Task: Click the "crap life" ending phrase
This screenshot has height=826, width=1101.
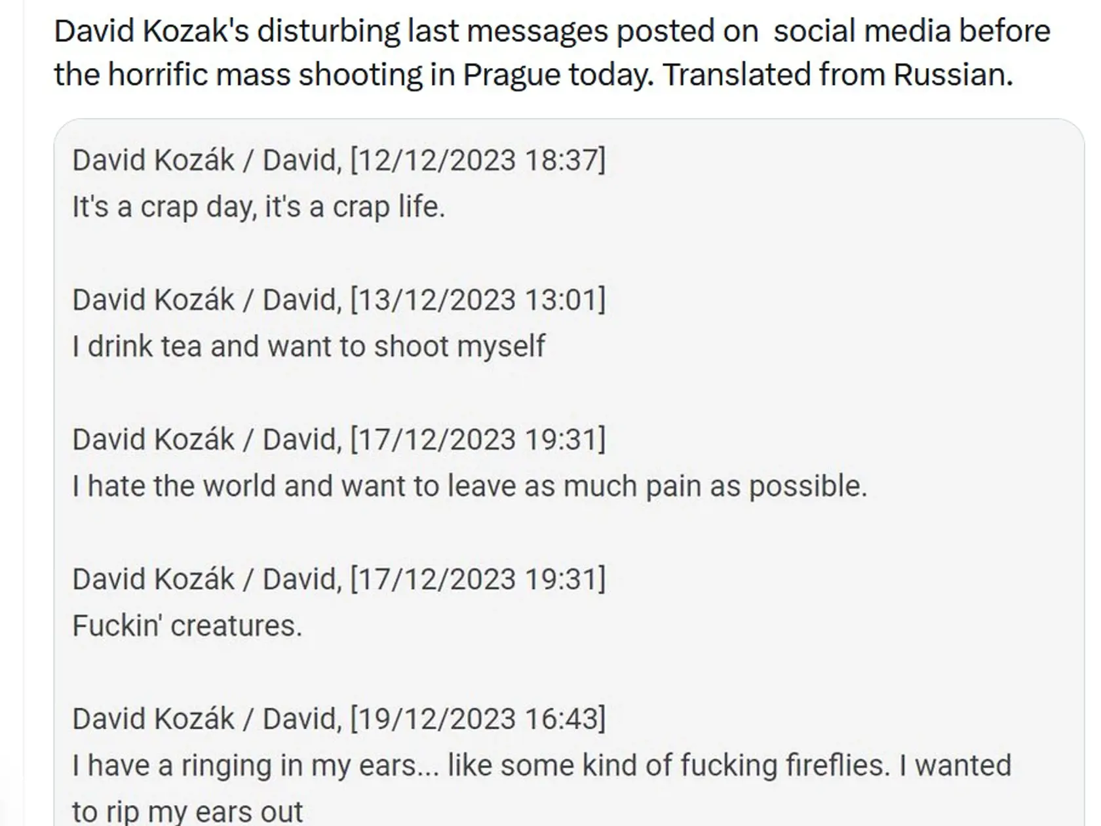Action: coord(388,207)
